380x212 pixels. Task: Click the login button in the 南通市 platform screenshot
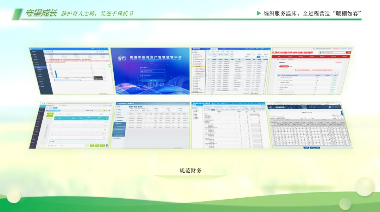[153, 80]
